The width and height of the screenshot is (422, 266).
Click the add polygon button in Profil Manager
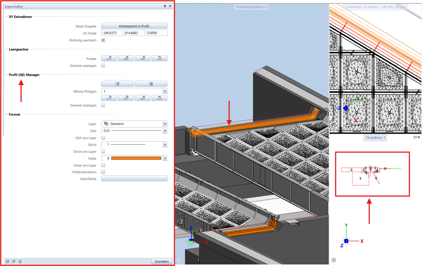point(117,84)
